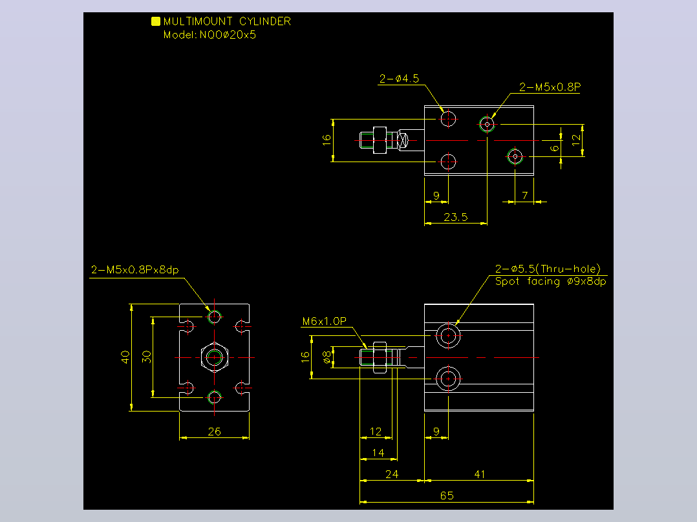Select the "65" overall length dimension
The height and width of the screenshot is (522, 697).
coord(447,496)
